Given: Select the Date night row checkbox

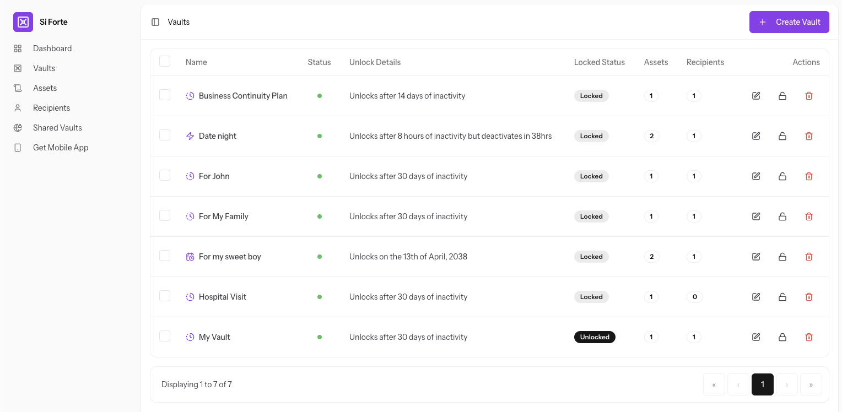Looking at the screenshot, I should coord(165,135).
